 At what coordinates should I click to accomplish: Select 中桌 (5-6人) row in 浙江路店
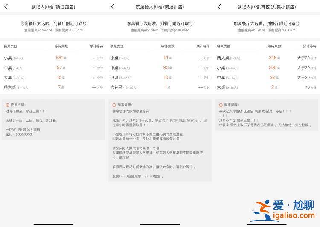click(x=53, y=68)
